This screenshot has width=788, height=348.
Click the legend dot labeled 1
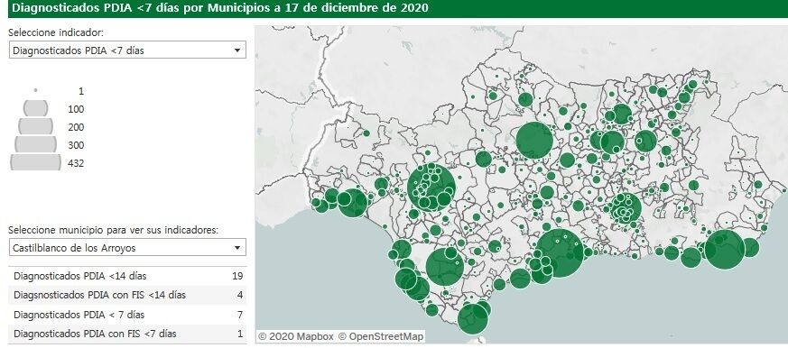(36, 90)
